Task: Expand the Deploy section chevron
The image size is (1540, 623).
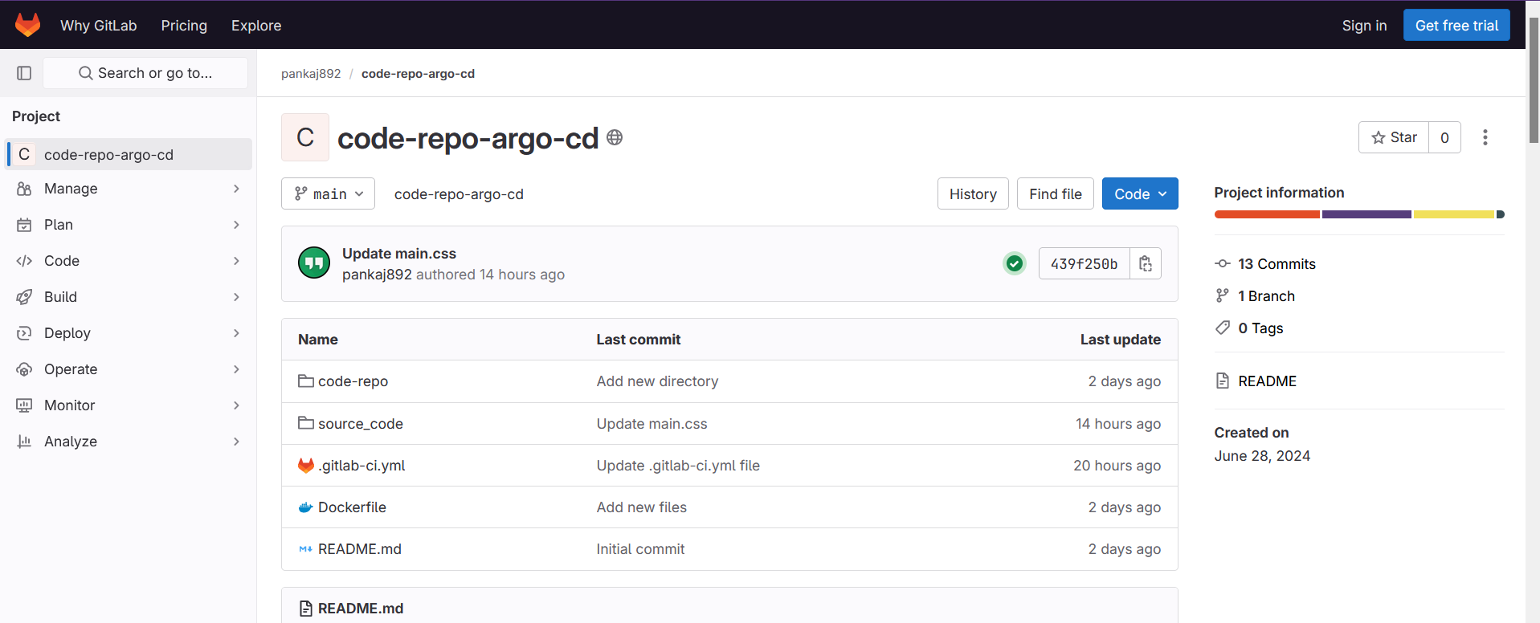Action: [236, 333]
